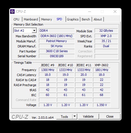
Task: Click the Close button
Action: pos(110,116)
